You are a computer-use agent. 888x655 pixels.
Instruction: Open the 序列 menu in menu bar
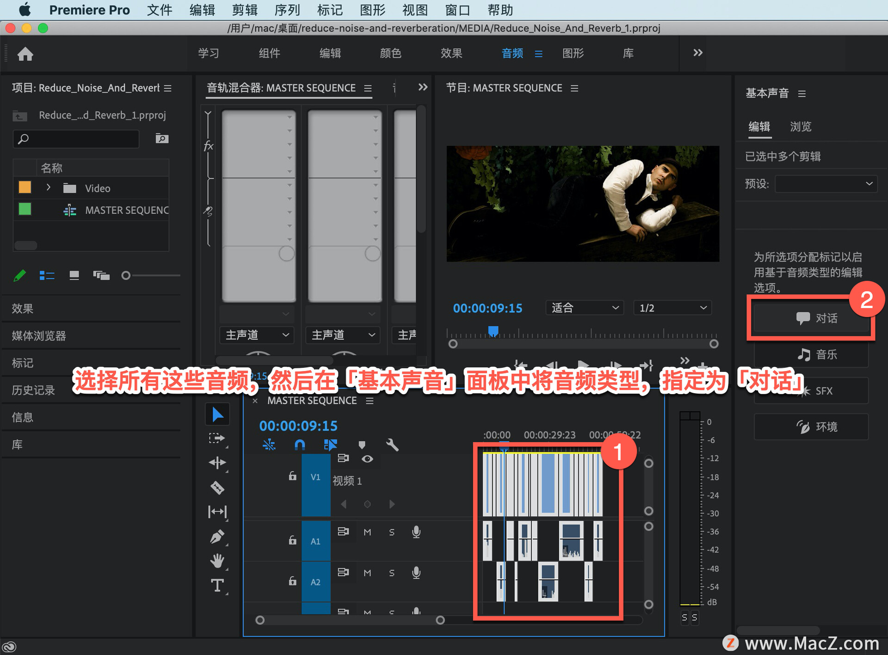coord(287,10)
